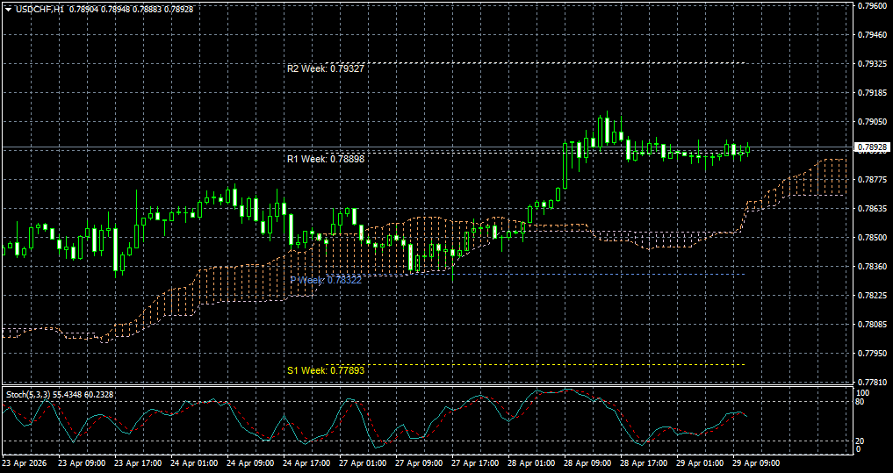The image size is (893, 473).
Task: Click the 27 Apr 09:00 time label
Action: click(420, 463)
